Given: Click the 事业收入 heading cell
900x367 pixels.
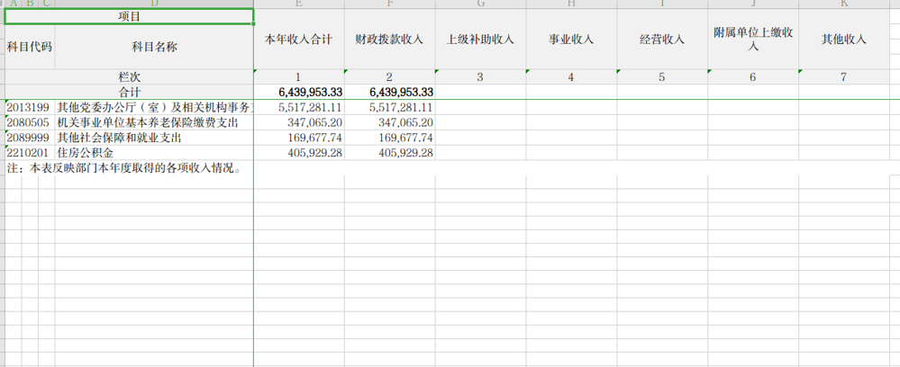Looking at the screenshot, I should [571, 40].
